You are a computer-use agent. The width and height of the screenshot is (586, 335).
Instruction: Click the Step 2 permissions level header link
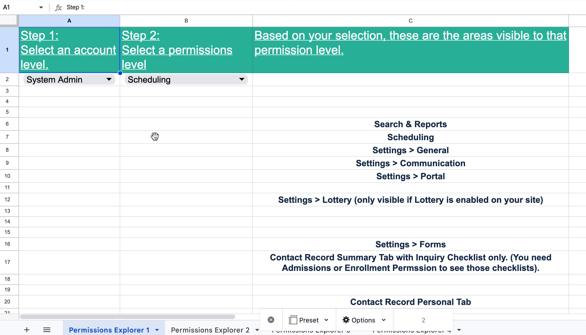(177, 50)
